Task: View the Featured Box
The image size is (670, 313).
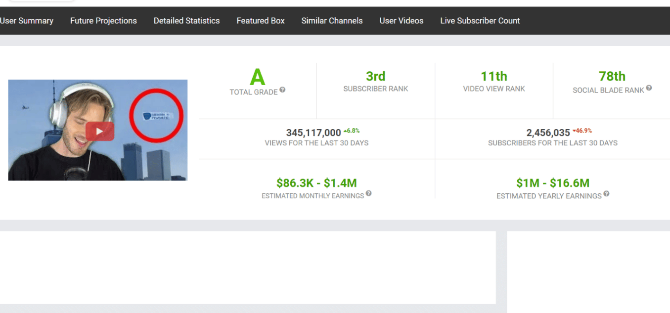Action: click(260, 20)
